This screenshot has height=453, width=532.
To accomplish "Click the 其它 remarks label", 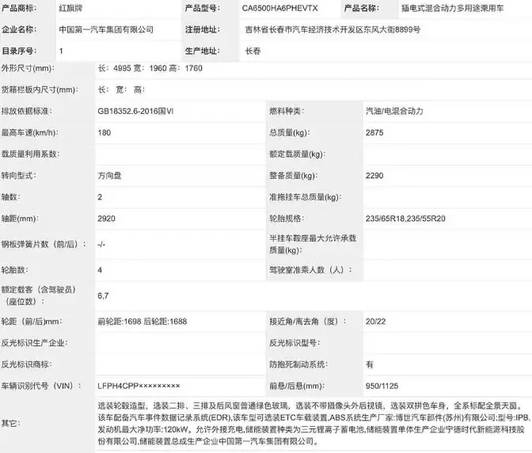I will pos(11,424).
